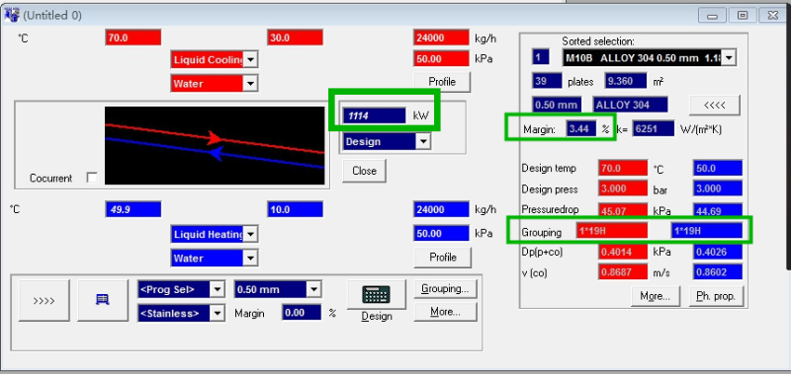Expand the hot side Water dropdown
This screenshot has height=374, width=791.
pyautogui.click(x=215, y=83)
